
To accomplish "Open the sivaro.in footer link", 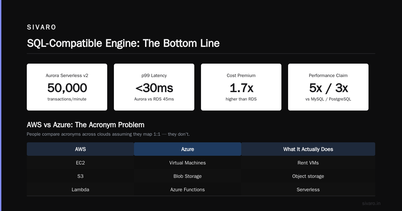I will pos(372,203).
